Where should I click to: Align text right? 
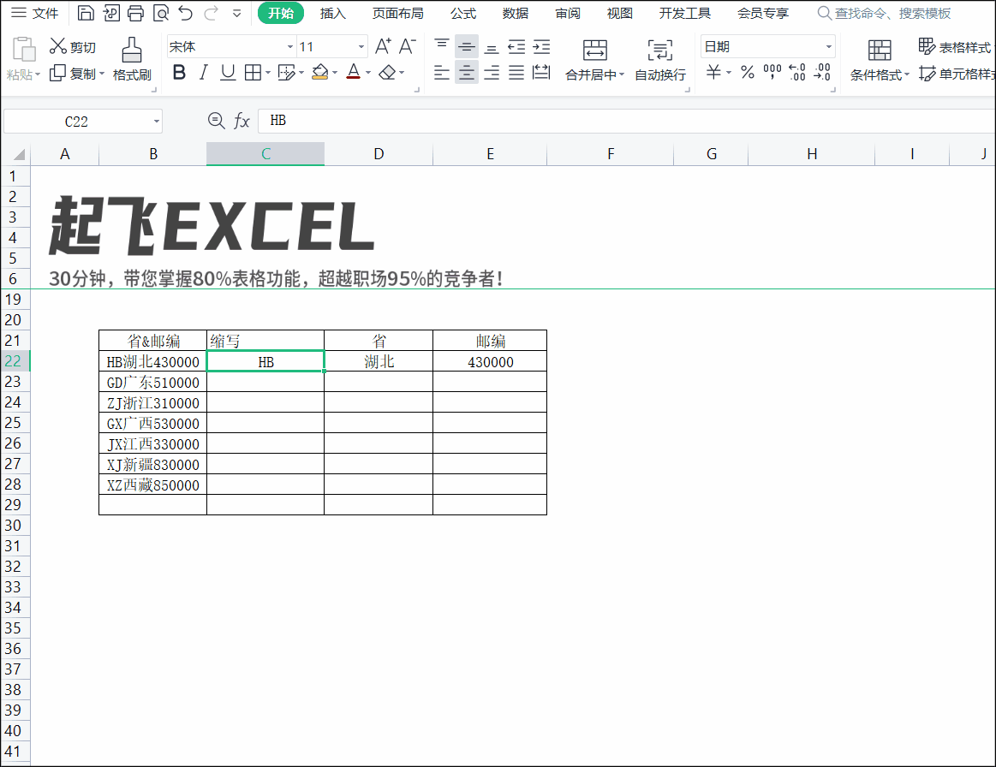tap(491, 73)
